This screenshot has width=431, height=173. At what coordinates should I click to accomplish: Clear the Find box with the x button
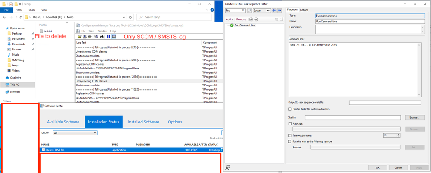click(243, 10)
